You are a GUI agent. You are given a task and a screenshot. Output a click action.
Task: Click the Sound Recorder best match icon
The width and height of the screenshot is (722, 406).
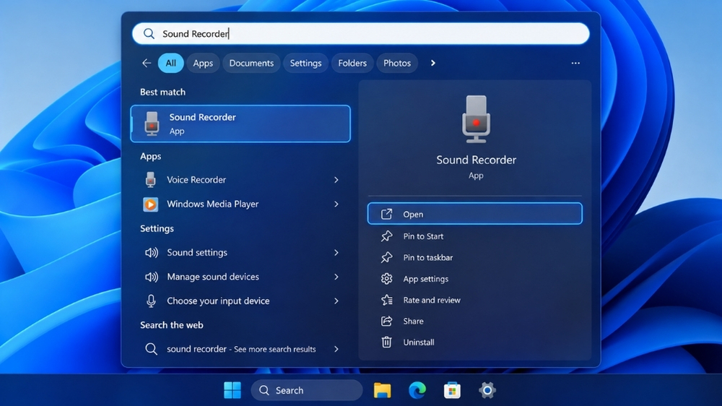152,124
